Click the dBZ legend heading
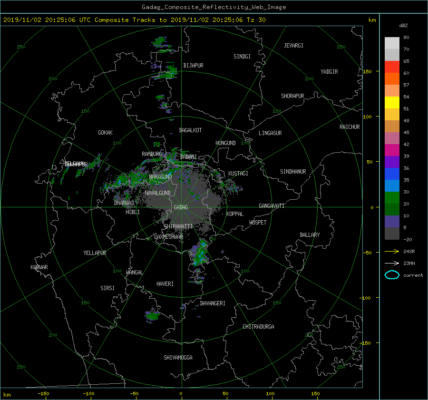The height and width of the screenshot is (400, 428). coord(403,26)
